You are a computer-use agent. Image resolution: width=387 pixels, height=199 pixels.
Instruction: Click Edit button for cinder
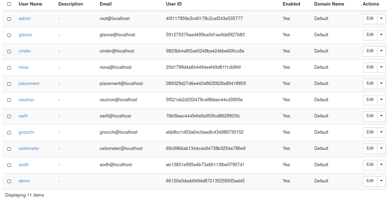tap(370, 51)
